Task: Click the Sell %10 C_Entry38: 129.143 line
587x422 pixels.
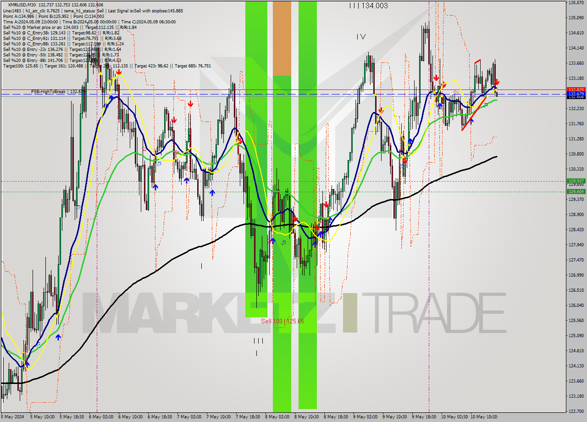Action: coord(61,33)
